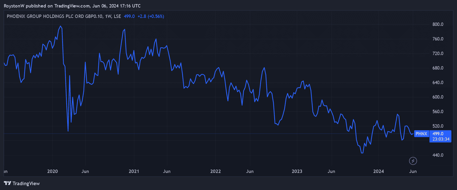Screen dimensions: 457x190
Task: Click the 2023 label on the time axis
Action: click(297, 171)
